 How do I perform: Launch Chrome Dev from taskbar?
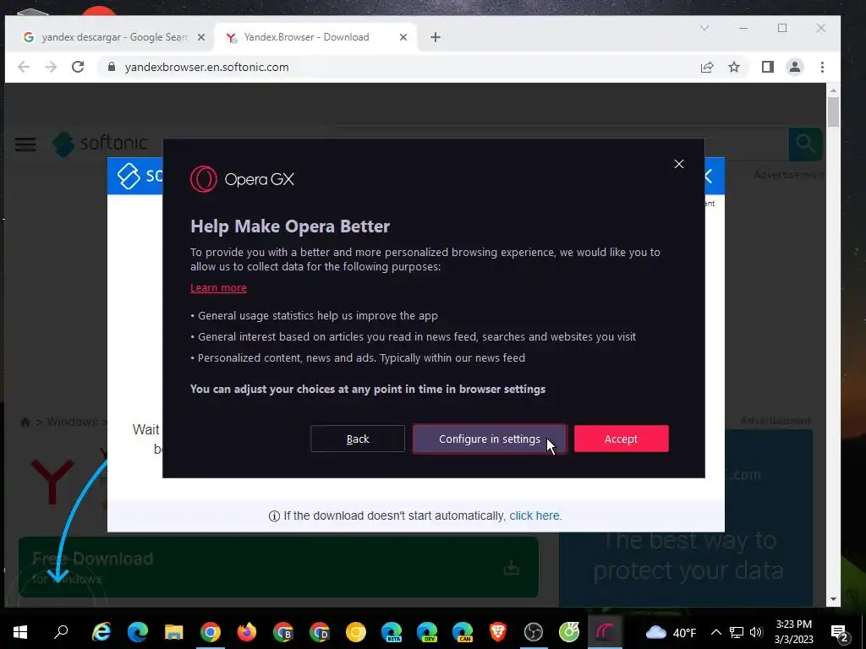[x=320, y=632]
